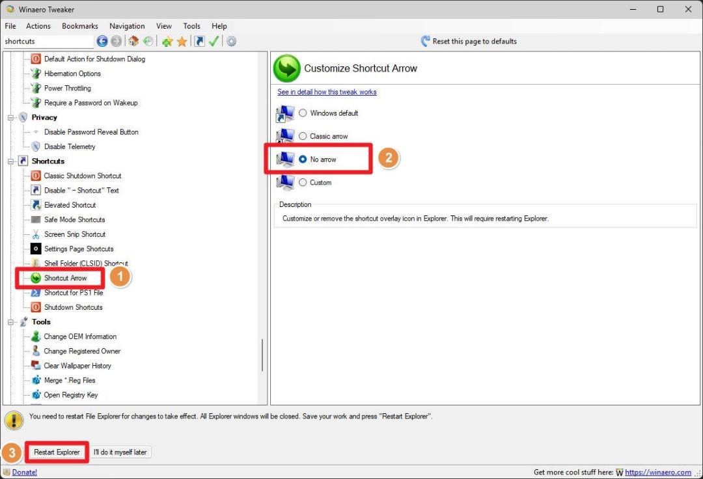Click the Shutdown Shortcuts red icon
This screenshot has height=479, width=703.
36,307
